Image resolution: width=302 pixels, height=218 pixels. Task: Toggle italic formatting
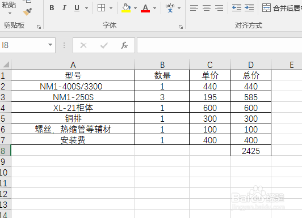64,8
